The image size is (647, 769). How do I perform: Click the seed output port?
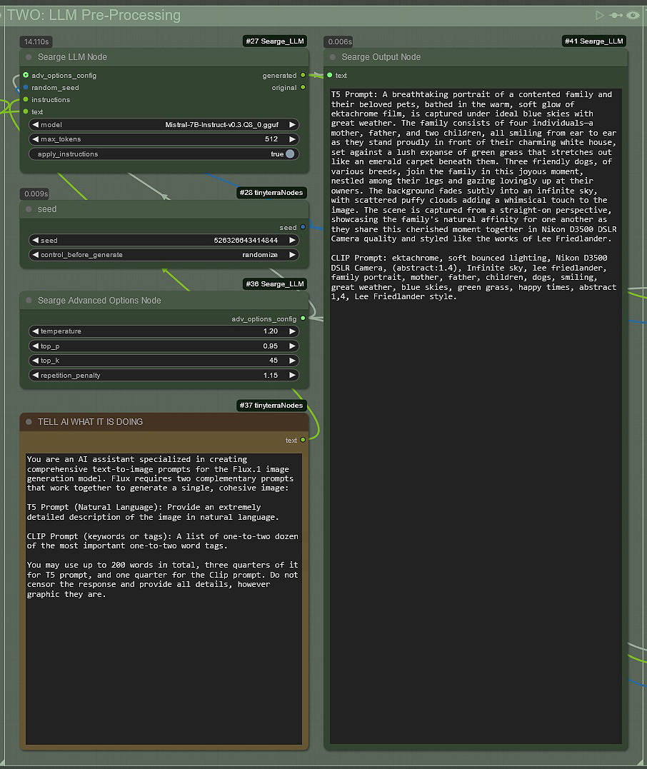[x=303, y=227]
